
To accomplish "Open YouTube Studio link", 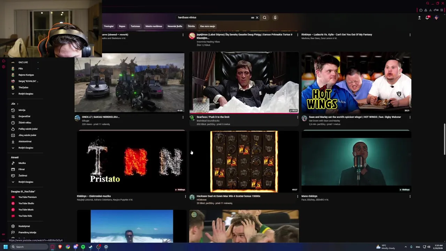I will point(24,204).
